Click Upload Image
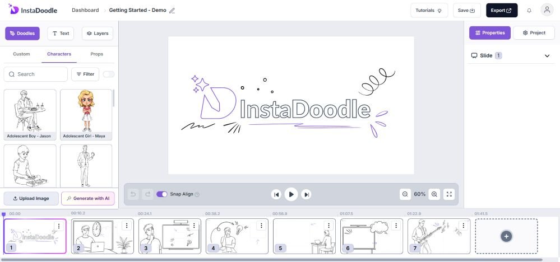Screen dimensions: 560x262 [x=31, y=199]
